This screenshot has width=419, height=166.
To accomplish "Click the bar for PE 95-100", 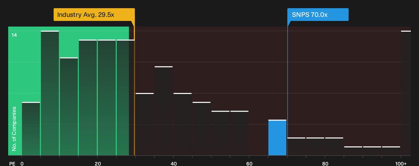I will click(x=391, y=151).
